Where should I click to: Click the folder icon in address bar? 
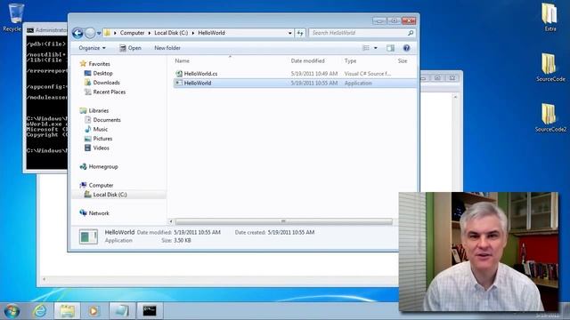(x=107, y=33)
